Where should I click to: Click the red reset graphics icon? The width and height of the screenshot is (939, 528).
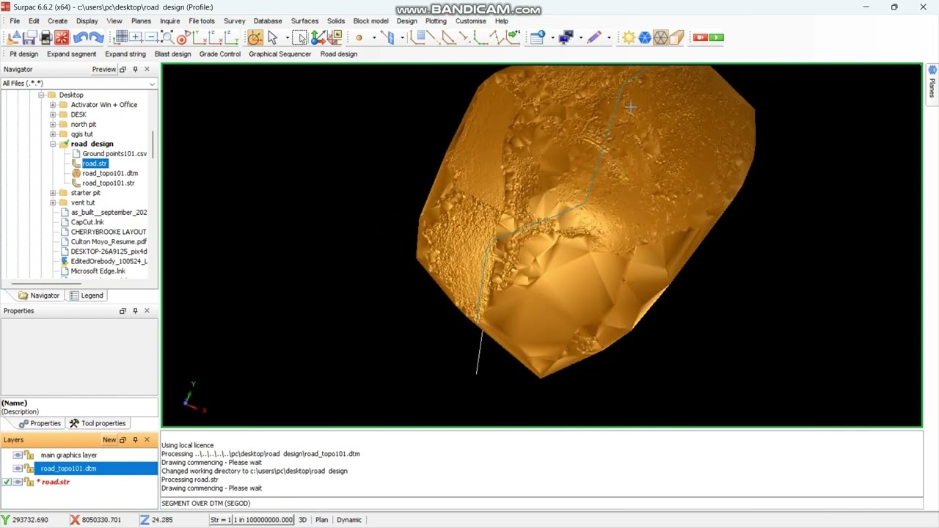tap(62, 37)
